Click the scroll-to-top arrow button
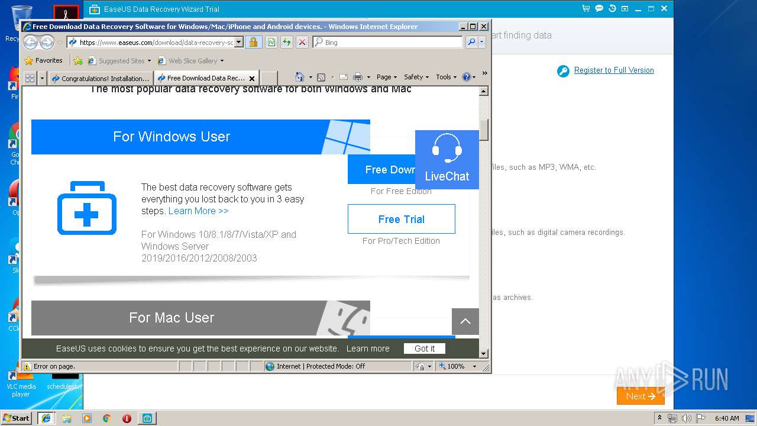757x426 pixels. click(465, 321)
